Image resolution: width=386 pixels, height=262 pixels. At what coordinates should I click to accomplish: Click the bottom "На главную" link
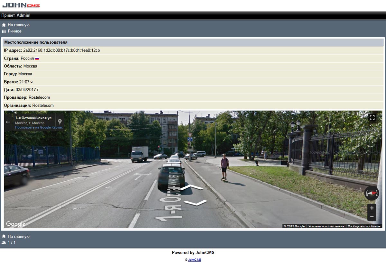(18, 237)
